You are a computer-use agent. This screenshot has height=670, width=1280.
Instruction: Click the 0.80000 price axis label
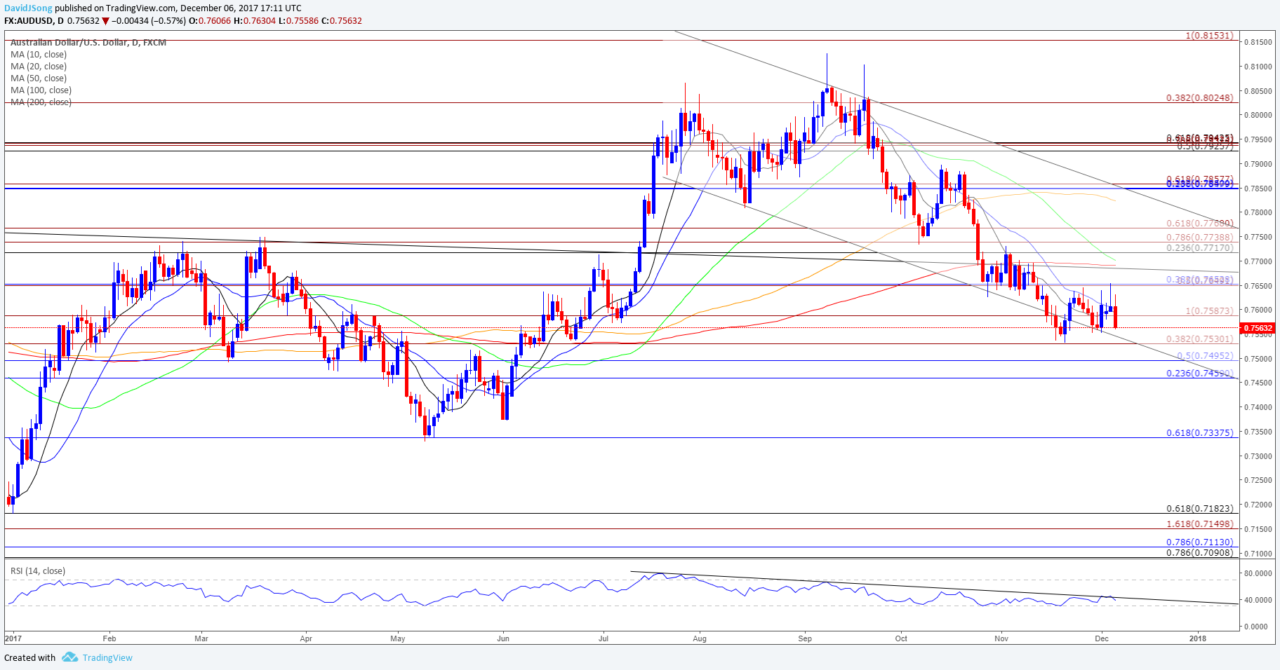[1258, 115]
